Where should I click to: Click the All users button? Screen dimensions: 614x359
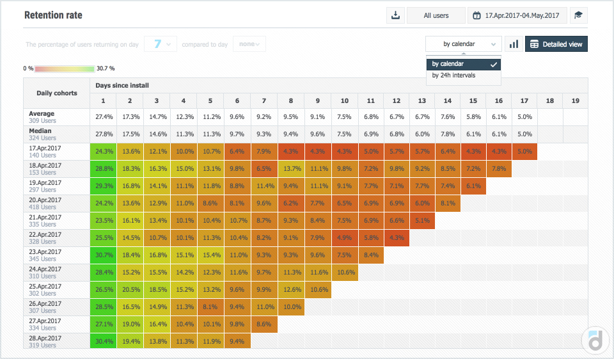[x=436, y=15]
